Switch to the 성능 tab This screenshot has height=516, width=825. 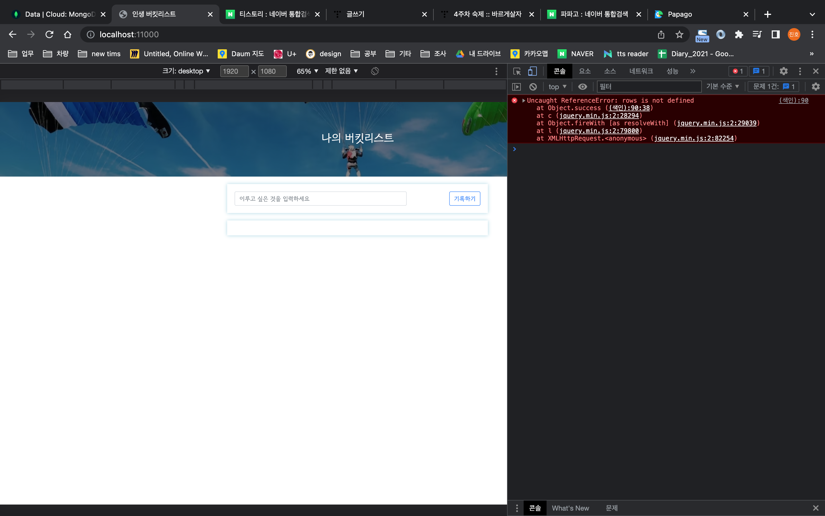(672, 71)
